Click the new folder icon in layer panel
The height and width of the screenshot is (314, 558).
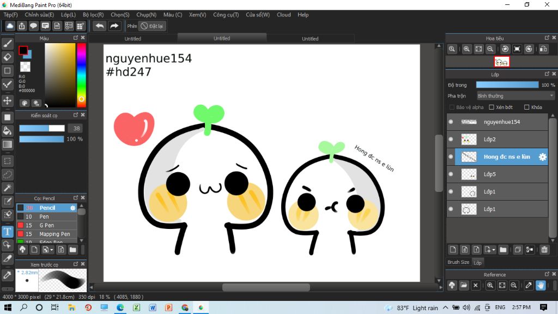(503, 250)
